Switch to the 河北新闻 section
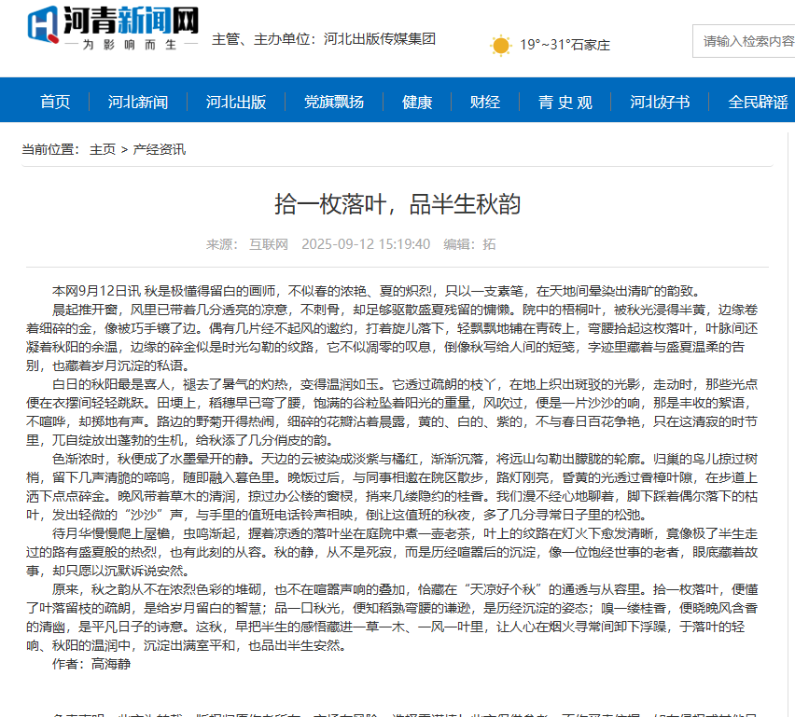Screen dimensions: 795x717 click(x=140, y=101)
